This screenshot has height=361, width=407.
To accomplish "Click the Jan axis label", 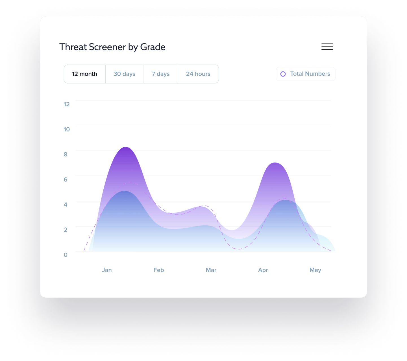I will [107, 270].
